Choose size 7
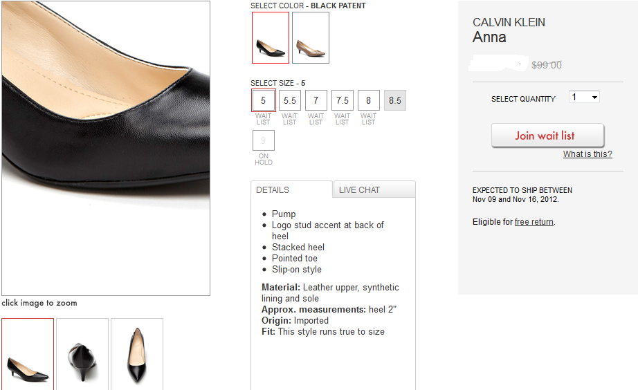638x390 pixels. coord(316,100)
